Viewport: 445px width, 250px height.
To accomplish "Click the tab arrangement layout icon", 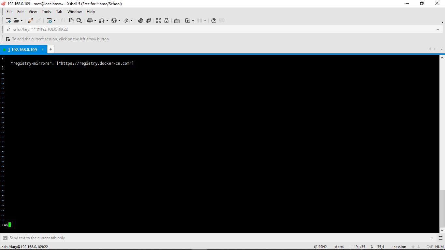I will pyautogui.click(x=200, y=21).
